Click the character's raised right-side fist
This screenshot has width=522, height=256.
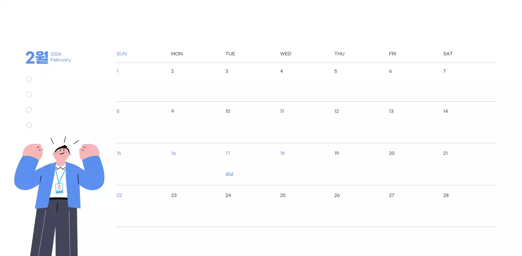point(89,151)
